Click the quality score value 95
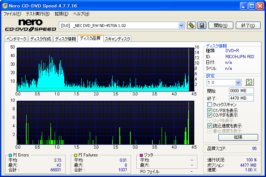This screenshot has height=177, width=266. [x=254, y=149]
